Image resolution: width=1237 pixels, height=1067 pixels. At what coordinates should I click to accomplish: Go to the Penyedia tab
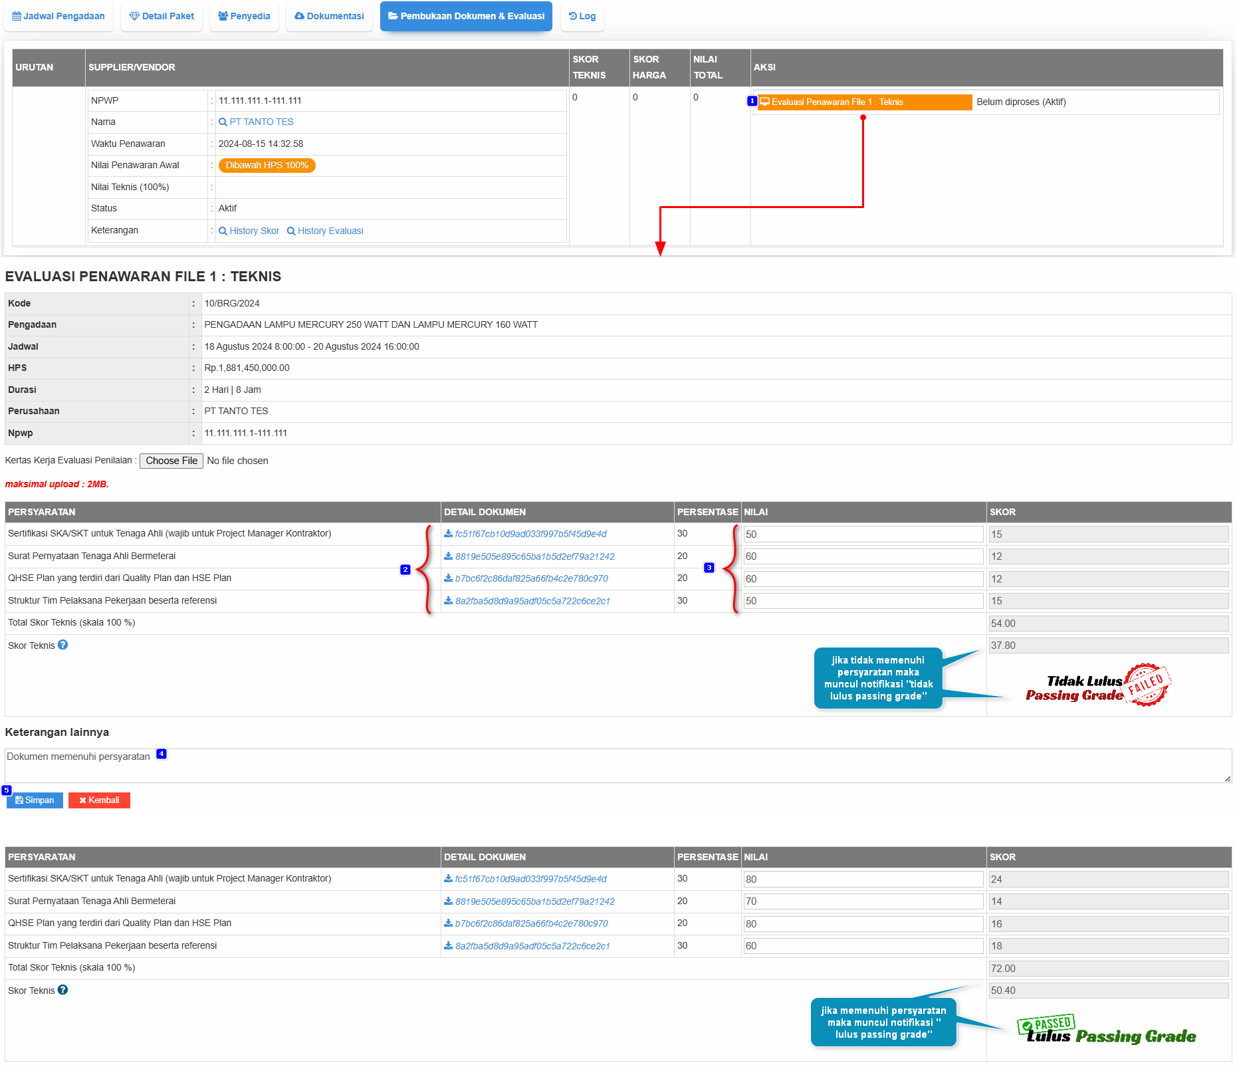click(x=244, y=16)
